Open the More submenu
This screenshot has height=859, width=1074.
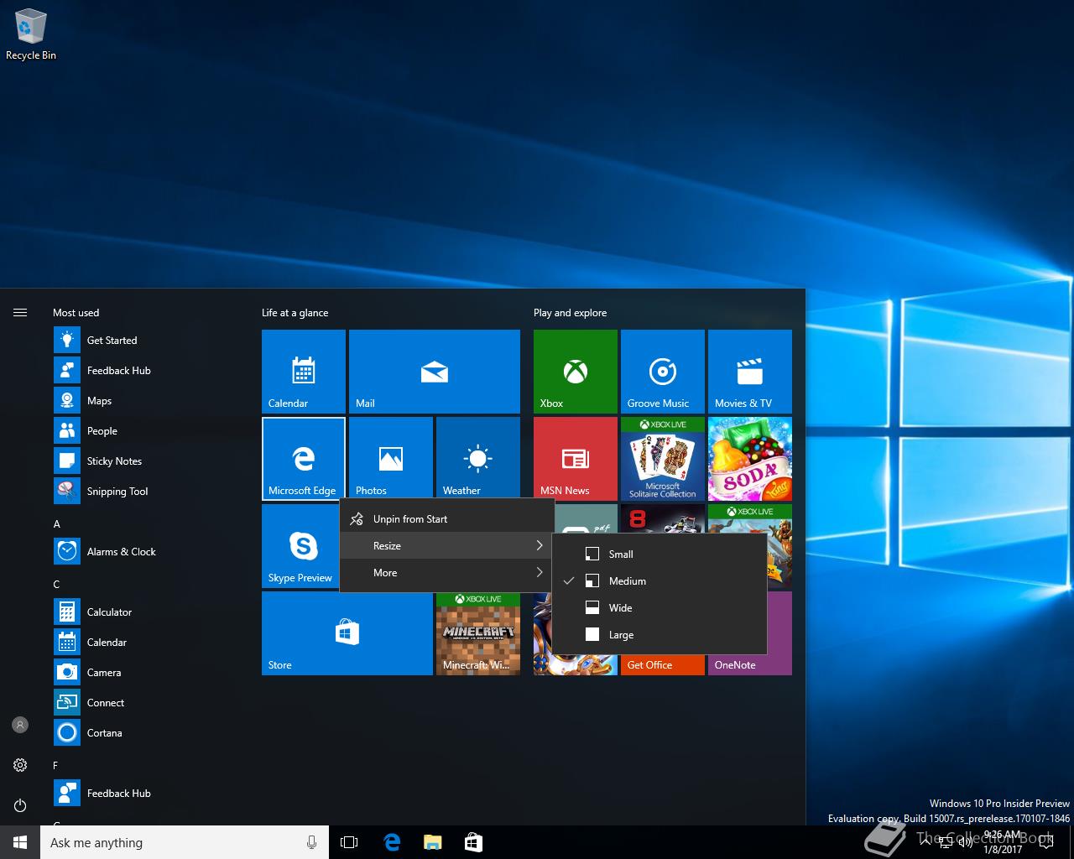tap(447, 573)
